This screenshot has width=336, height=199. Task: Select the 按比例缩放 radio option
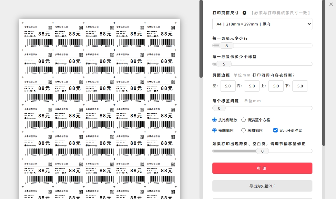click(x=215, y=120)
